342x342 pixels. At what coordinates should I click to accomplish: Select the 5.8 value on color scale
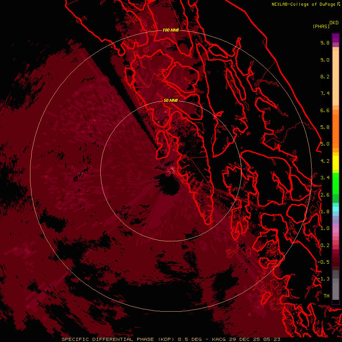pos(325,127)
